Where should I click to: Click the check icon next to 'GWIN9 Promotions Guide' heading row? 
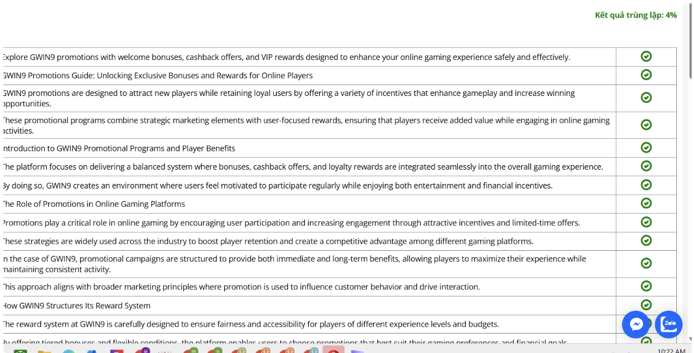coord(646,75)
